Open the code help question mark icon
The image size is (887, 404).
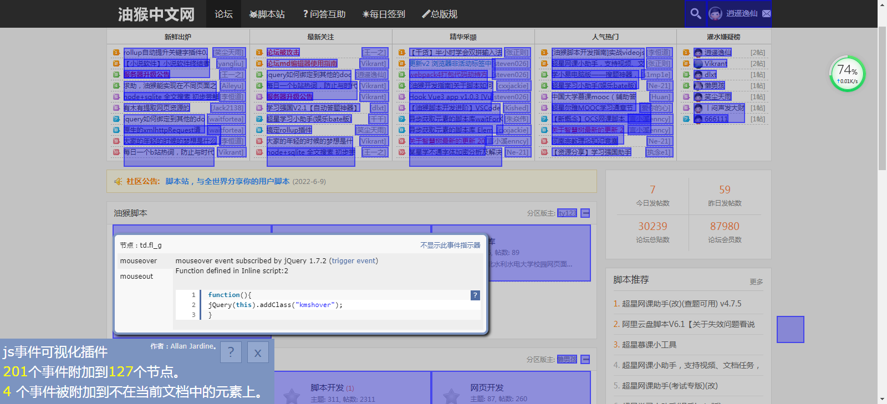(475, 295)
